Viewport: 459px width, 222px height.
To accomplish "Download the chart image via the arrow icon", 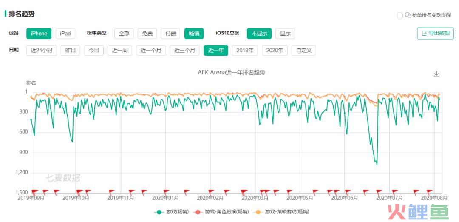I will coord(436,74).
